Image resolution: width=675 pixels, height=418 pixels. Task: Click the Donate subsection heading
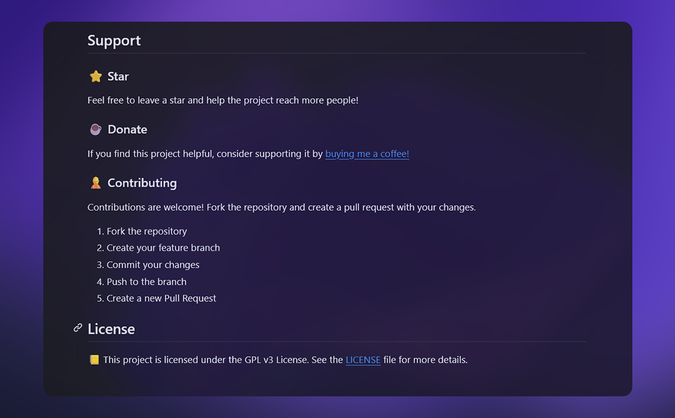[x=127, y=129]
